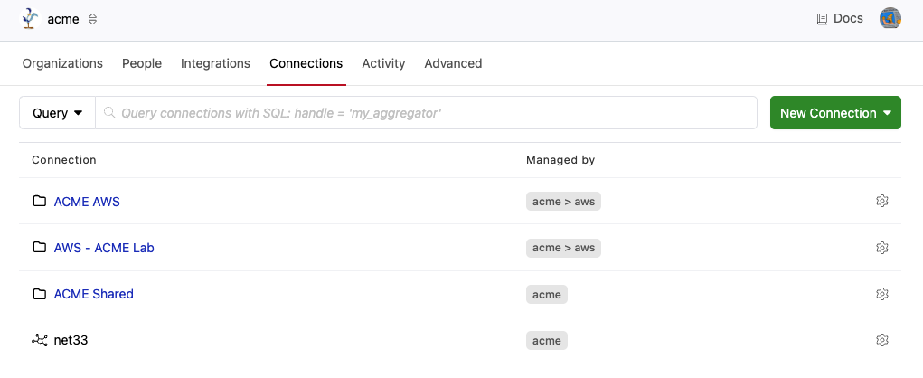Open the acme workspace switcher arrows
Viewport: 923px width, 378px height.
click(92, 20)
